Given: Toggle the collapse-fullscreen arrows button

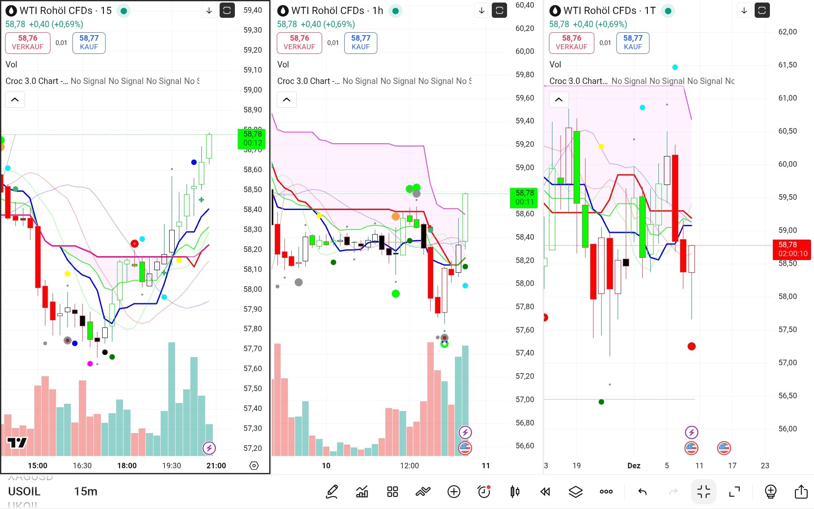Looking at the screenshot, I should 703,492.
